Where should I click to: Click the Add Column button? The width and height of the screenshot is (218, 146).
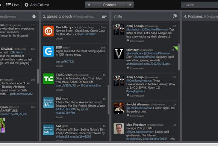click(37, 5)
